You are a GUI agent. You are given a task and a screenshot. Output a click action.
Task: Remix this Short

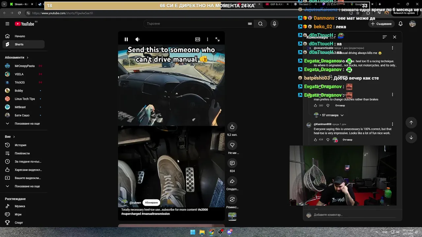tap(232, 199)
